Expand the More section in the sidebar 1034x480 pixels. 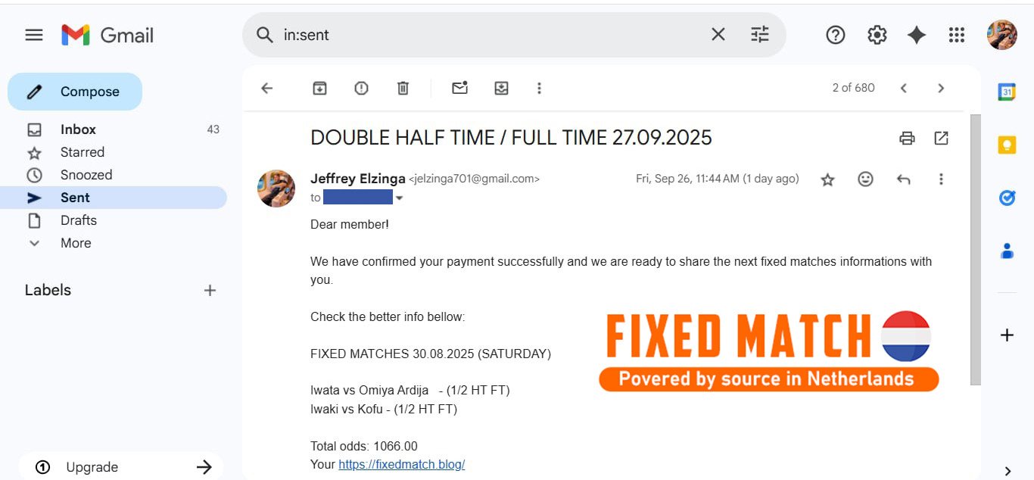[76, 243]
